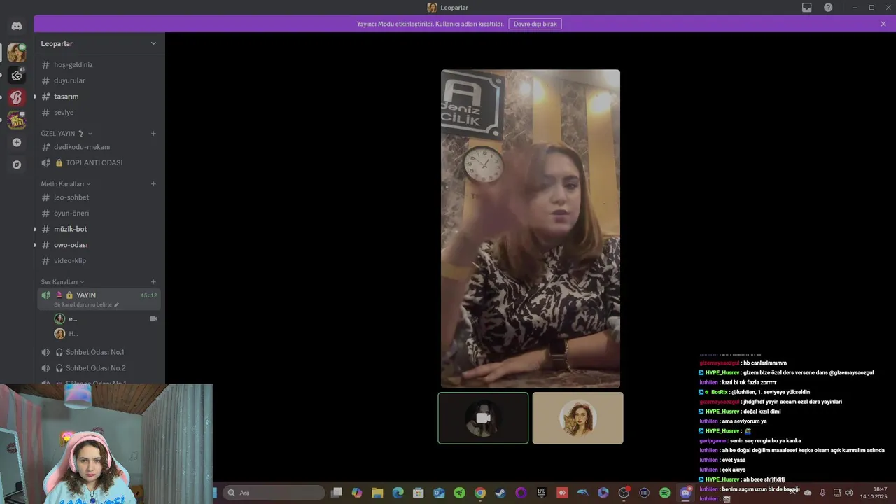
Task: Open Steam from the taskbar
Action: (x=500, y=493)
